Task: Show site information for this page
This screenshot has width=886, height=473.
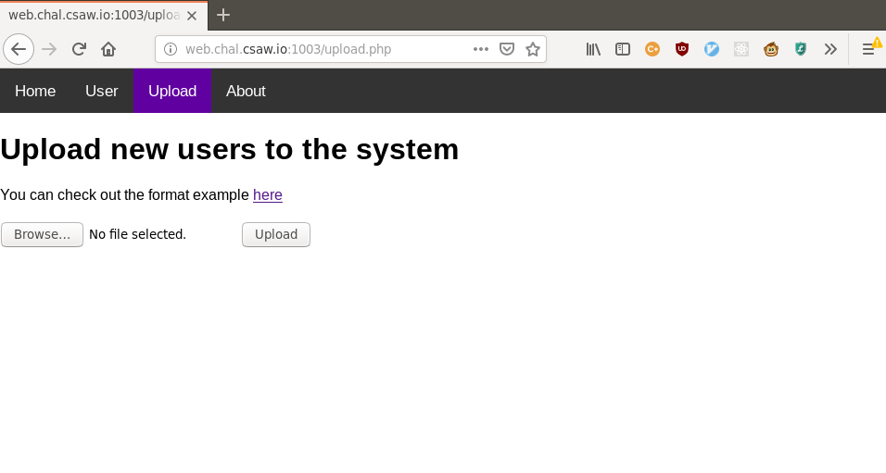Action: 171,49
